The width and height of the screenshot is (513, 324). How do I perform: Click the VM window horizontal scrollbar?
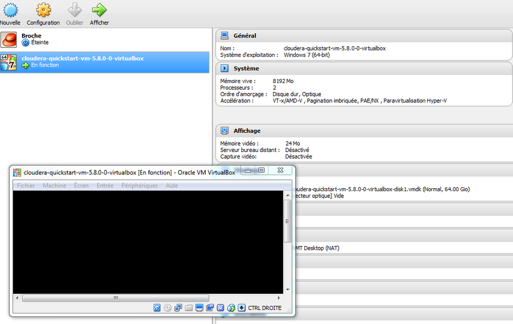(x=148, y=298)
